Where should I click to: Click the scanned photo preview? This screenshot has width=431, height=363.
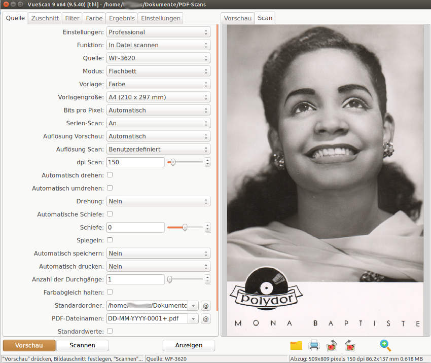click(x=325, y=180)
